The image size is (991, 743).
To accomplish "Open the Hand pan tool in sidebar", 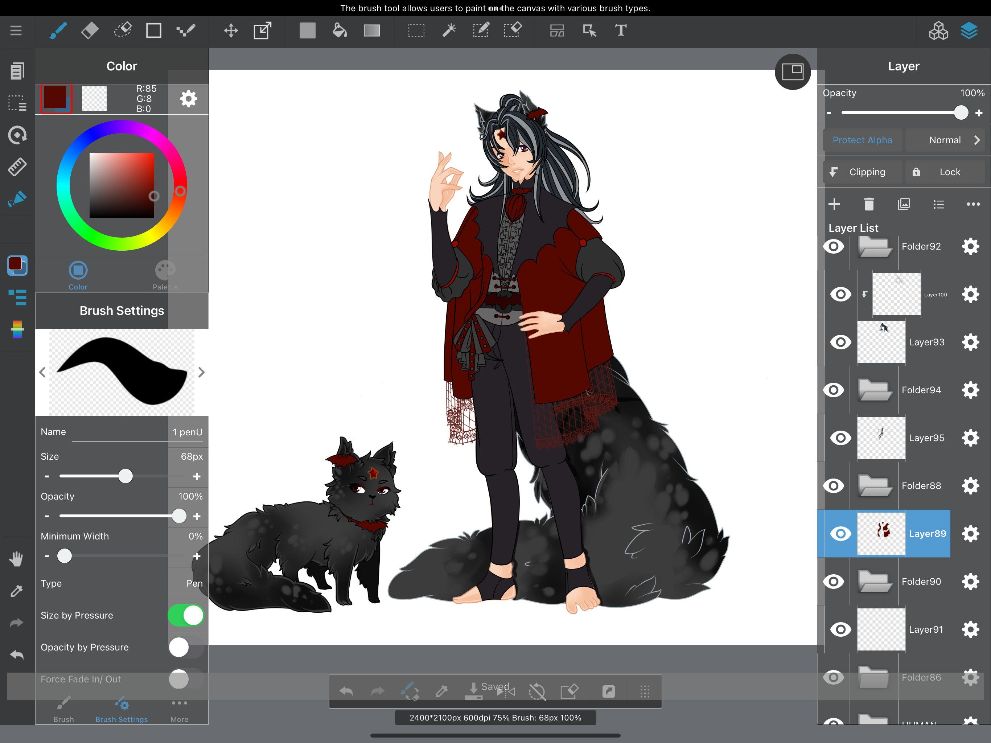I will point(17,559).
